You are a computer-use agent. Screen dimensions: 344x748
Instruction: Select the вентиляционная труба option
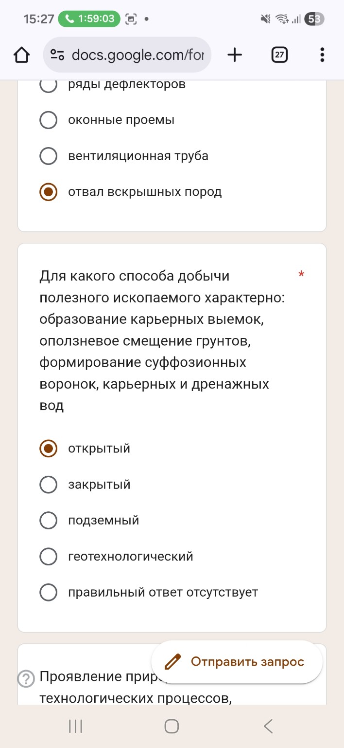click(x=48, y=156)
